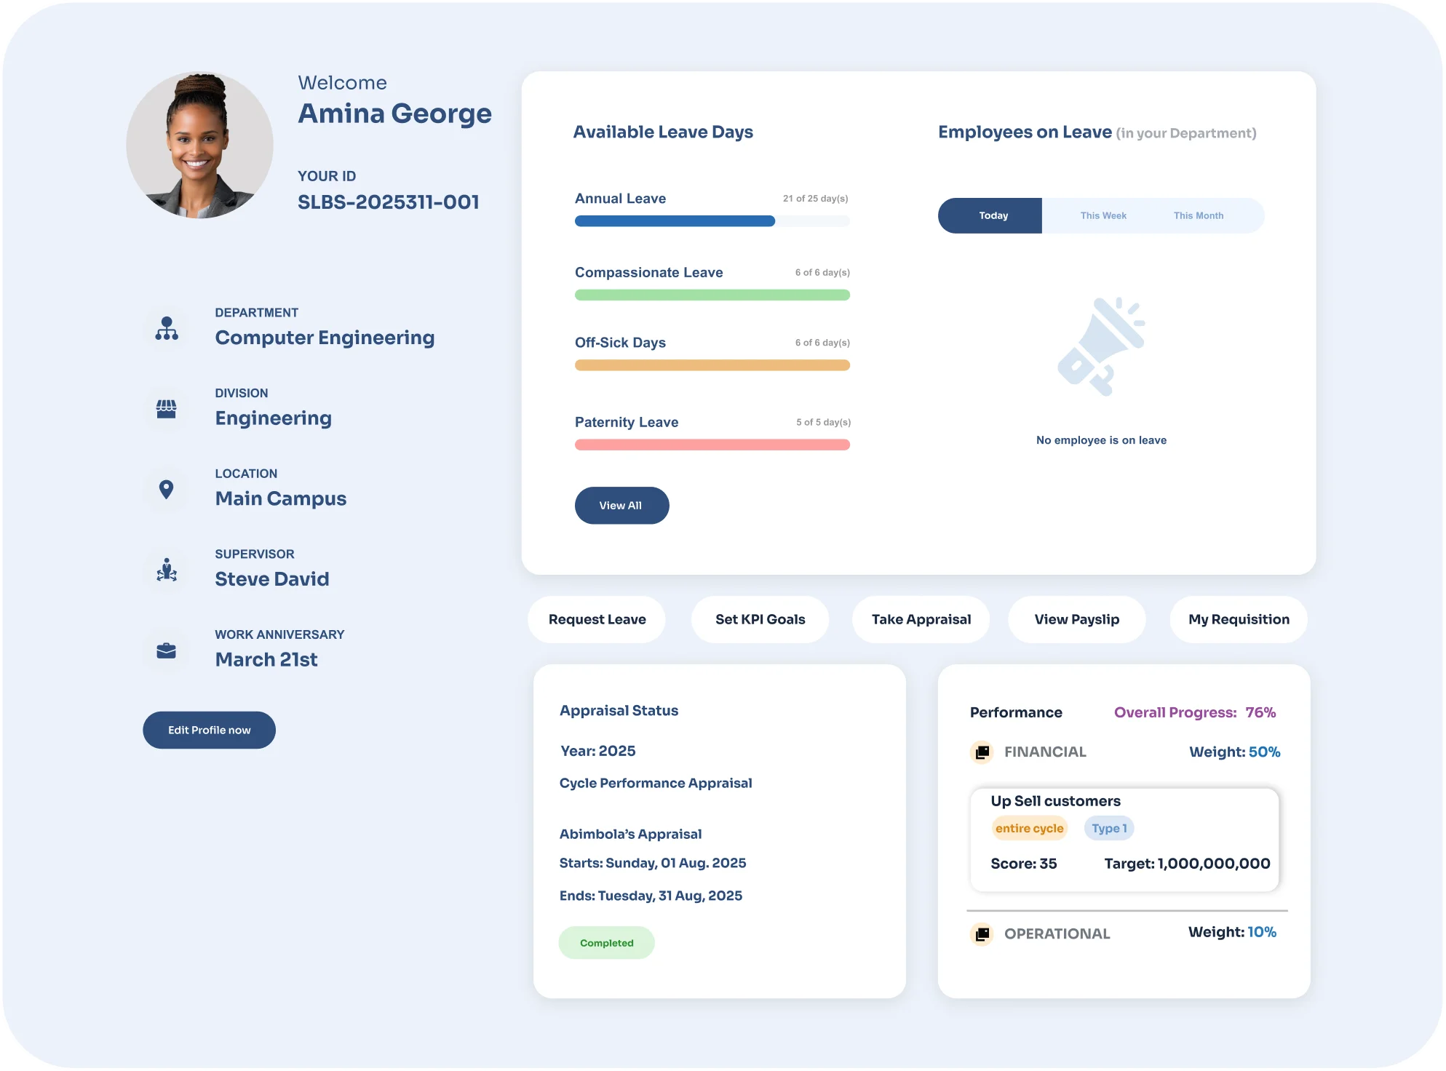Click the View Payslip button
Screen dimensions: 1446x1071
(x=1076, y=619)
